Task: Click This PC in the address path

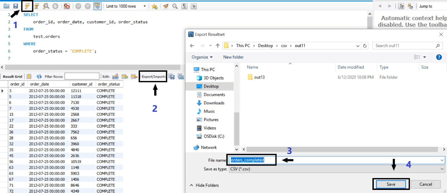Action: pyautogui.click(x=243, y=46)
